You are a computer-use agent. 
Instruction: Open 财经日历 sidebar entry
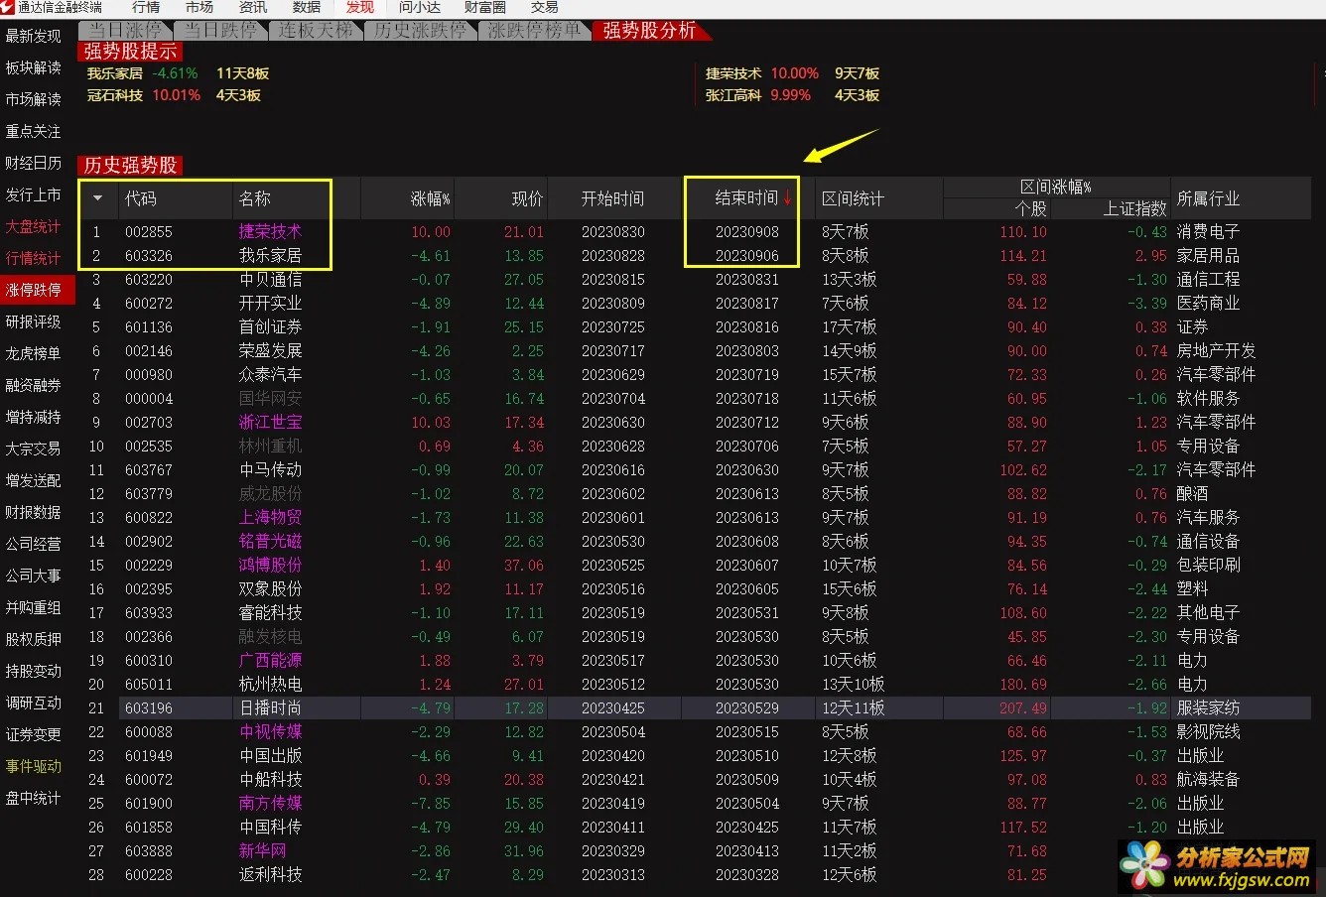pos(33,163)
